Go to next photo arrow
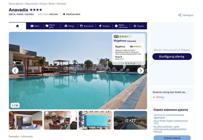The image size is (203, 140). [141, 71]
